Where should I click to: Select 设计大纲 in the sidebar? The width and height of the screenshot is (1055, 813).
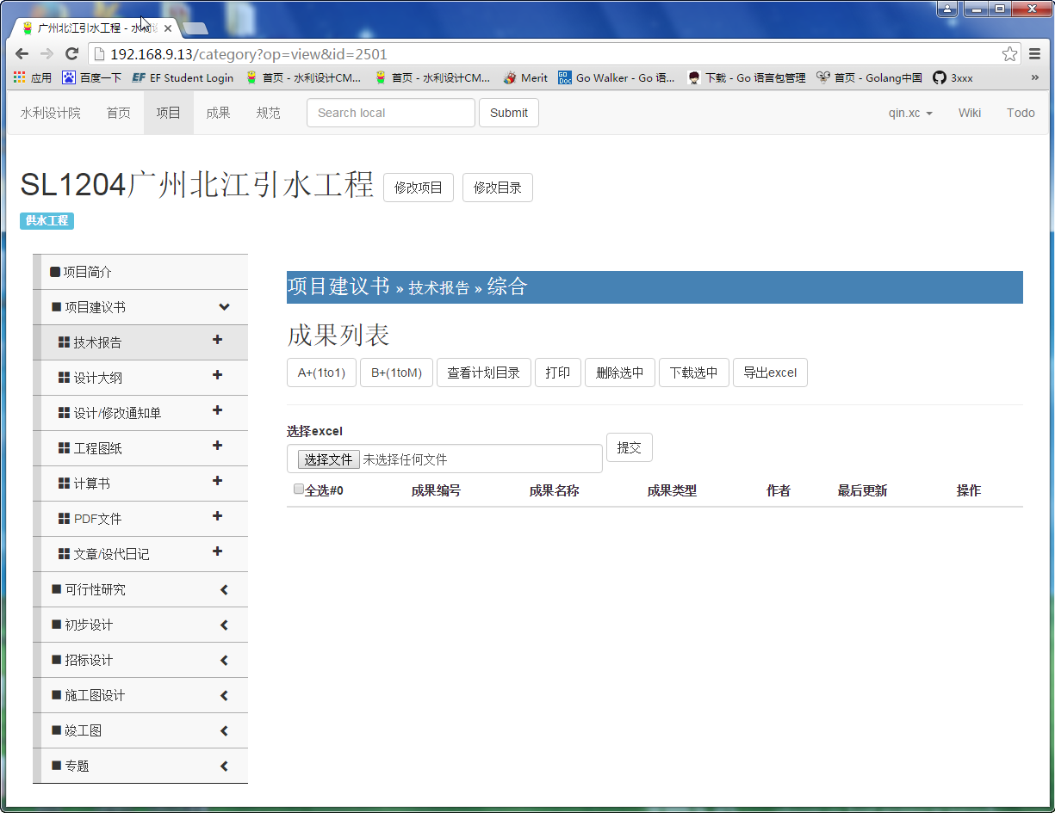click(x=140, y=378)
